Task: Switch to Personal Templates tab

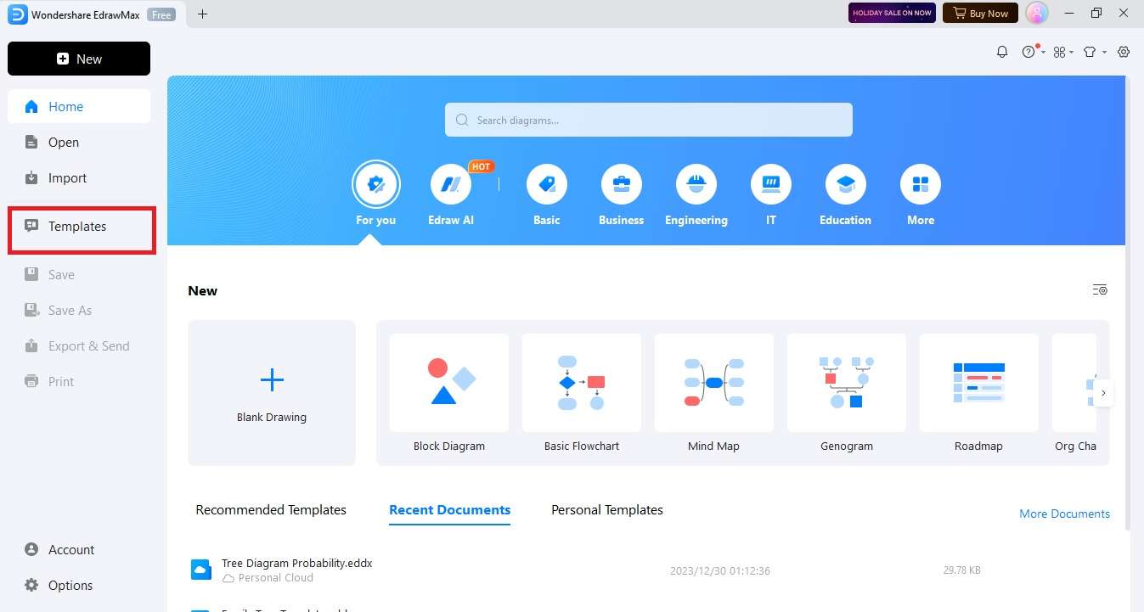Action: 607,510
